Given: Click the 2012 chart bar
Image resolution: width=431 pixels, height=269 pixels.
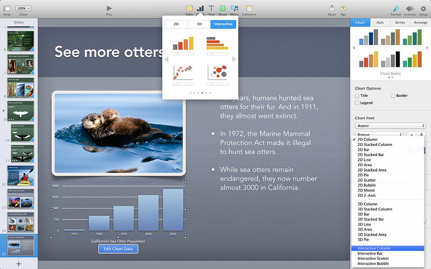Looking at the screenshot, I should (173, 210).
